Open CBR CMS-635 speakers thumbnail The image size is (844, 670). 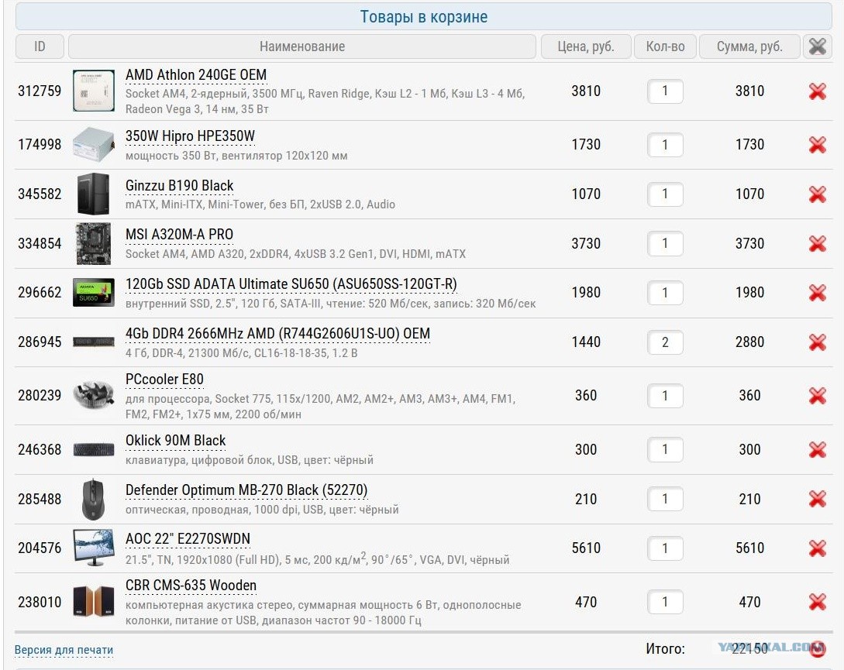click(94, 601)
